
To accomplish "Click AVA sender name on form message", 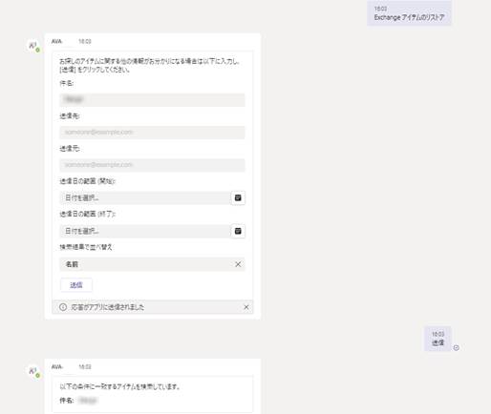I will tap(56, 41).
